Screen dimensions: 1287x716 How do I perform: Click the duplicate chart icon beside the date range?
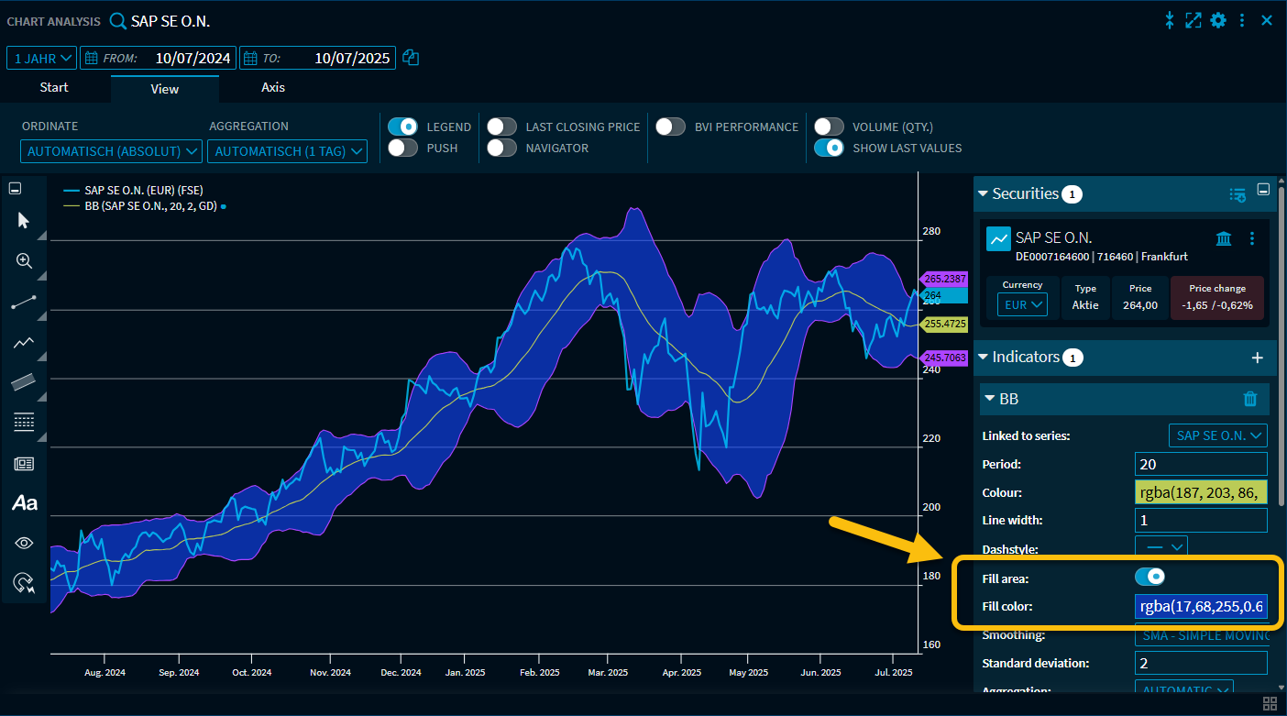click(x=410, y=57)
